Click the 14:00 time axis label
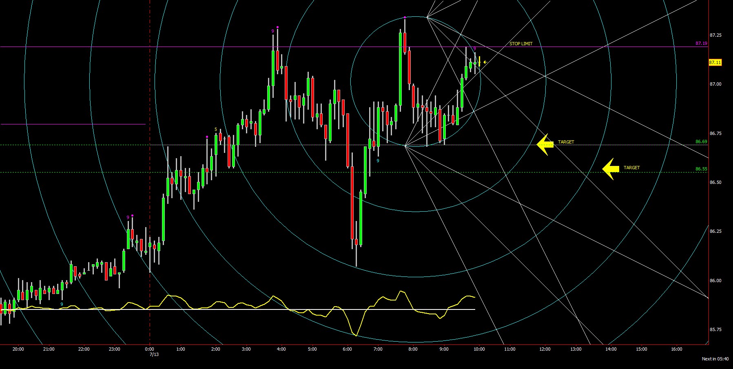 point(611,349)
